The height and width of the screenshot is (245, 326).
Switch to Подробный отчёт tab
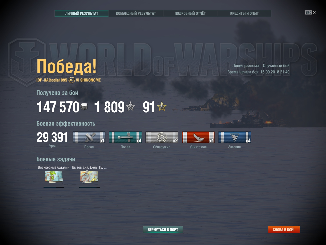[x=190, y=13]
